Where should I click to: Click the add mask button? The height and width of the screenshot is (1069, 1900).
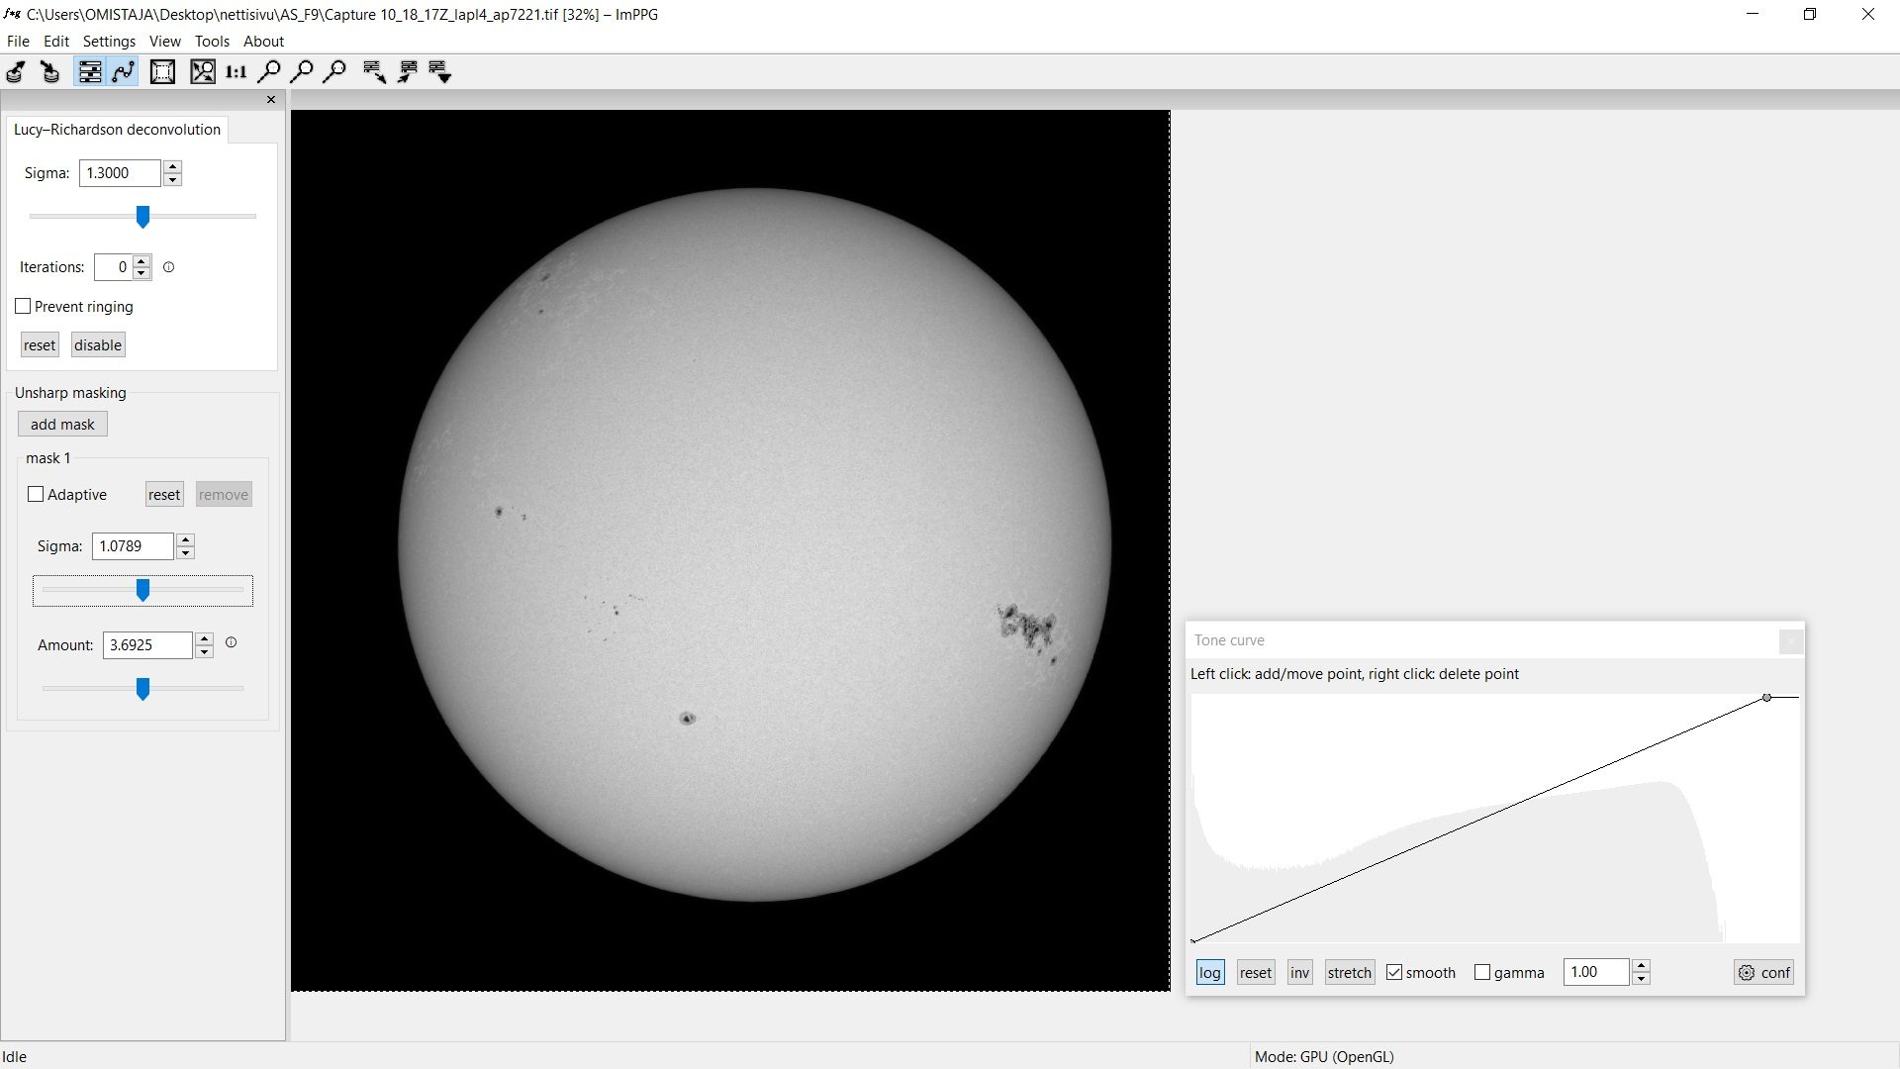click(62, 424)
